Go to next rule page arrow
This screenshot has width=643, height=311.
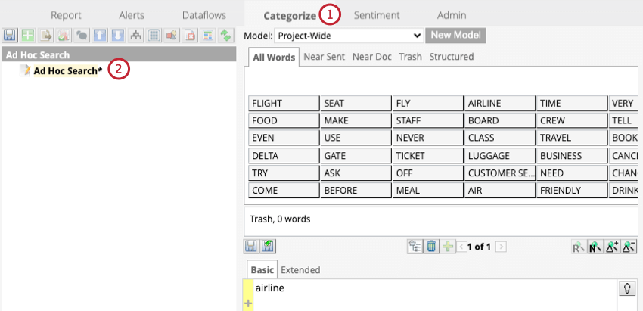click(501, 246)
